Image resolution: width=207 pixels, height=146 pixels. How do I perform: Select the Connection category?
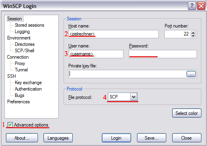click(x=18, y=57)
